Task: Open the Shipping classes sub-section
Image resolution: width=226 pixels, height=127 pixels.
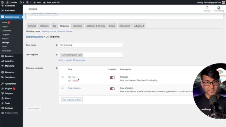Action: [65, 31]
